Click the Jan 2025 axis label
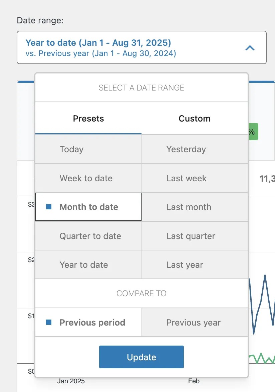Screen dimensions: 275x392 71,381
